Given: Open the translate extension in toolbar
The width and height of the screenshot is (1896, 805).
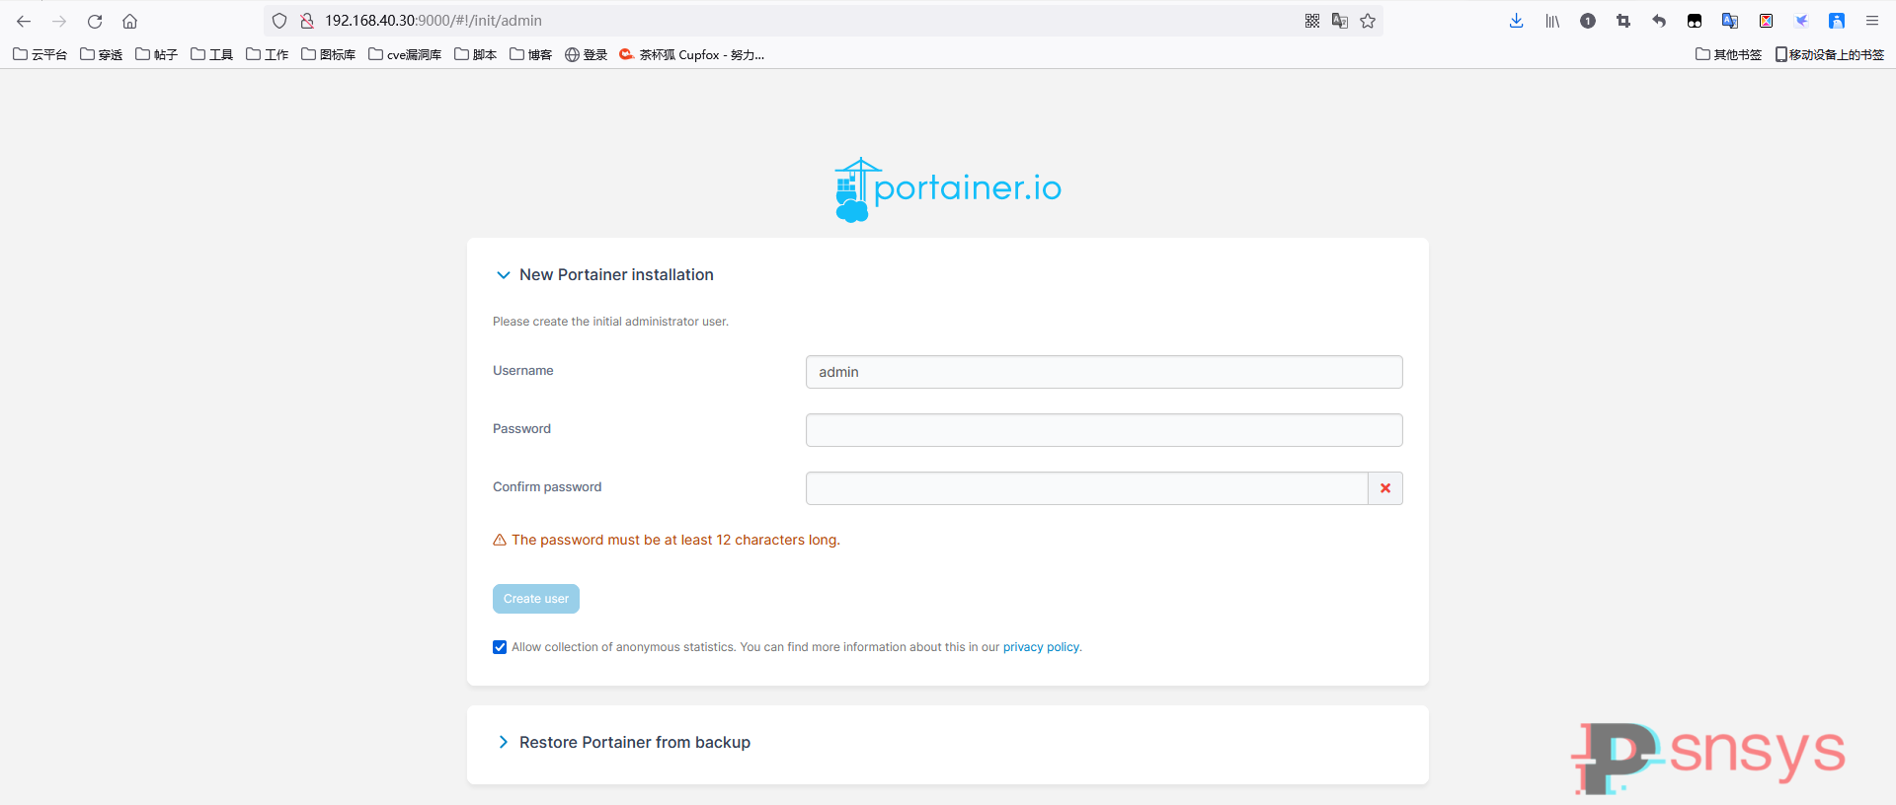Looking at the screenshot, I should 1730,21.
